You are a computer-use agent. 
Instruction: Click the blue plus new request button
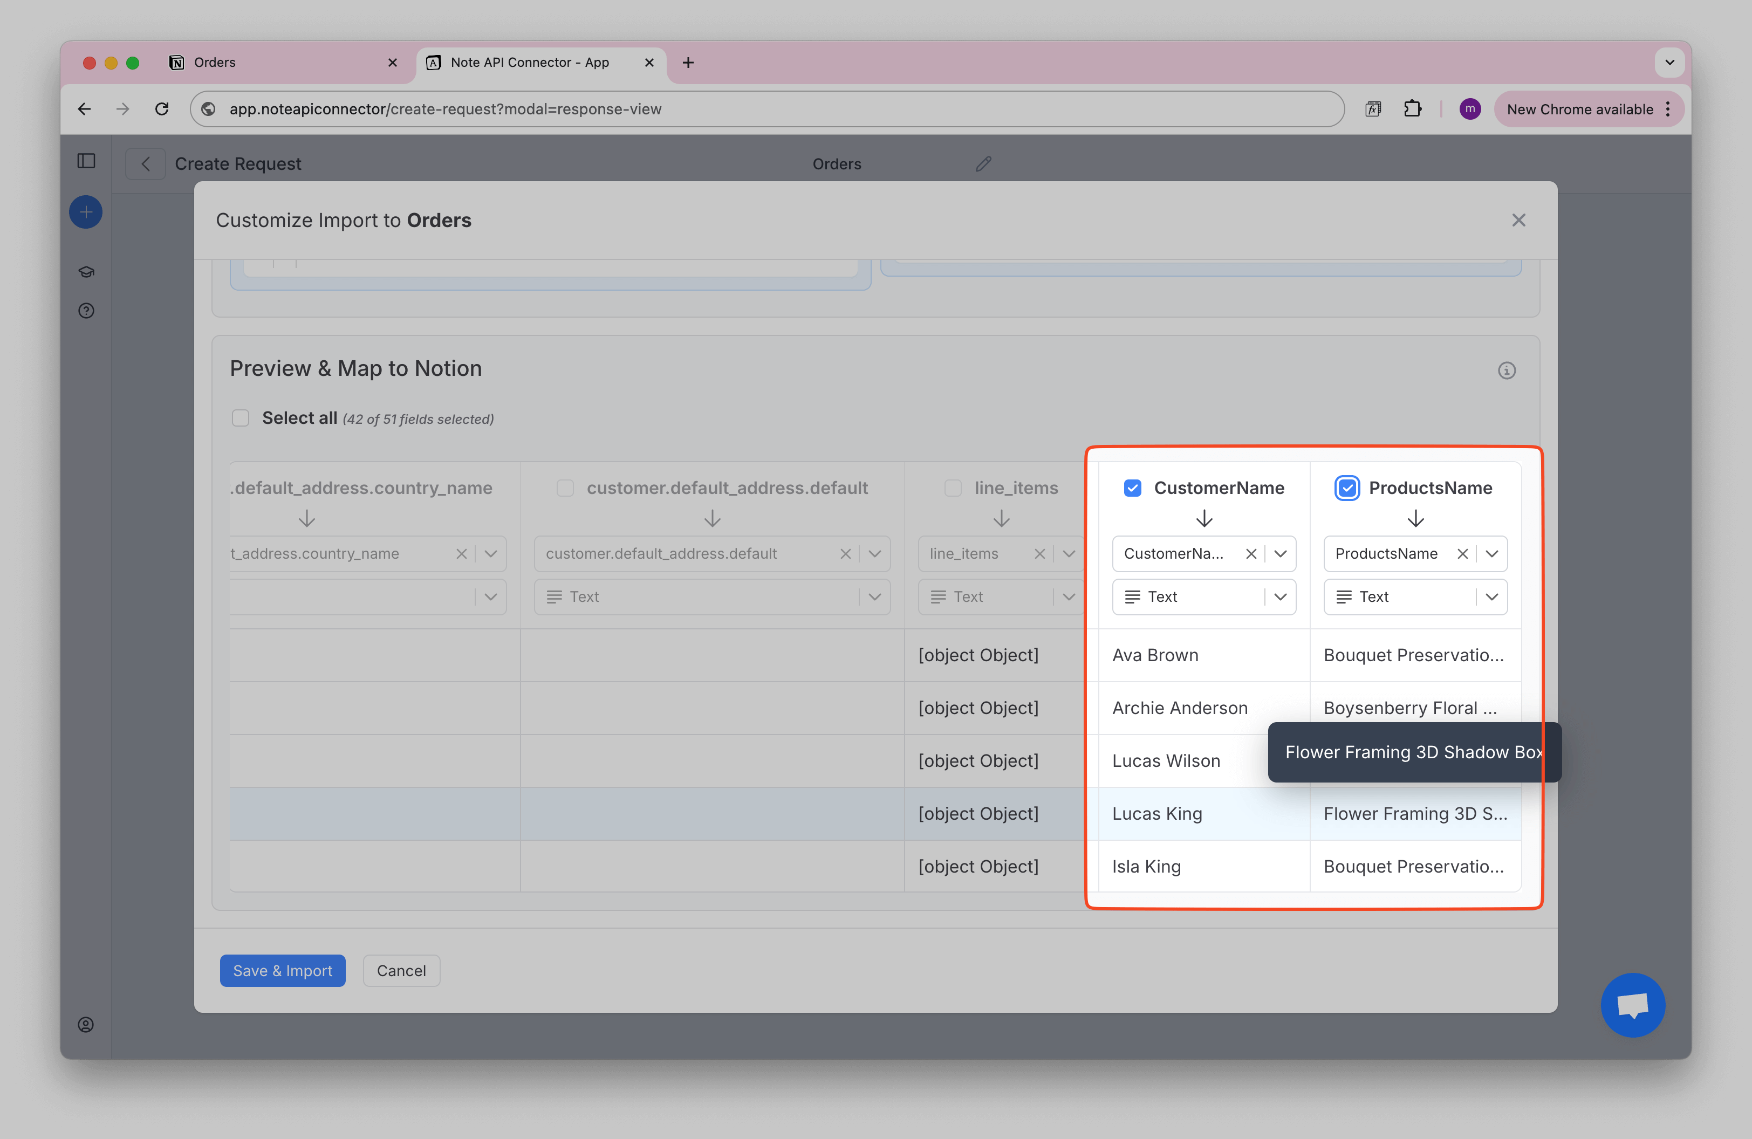86,212
